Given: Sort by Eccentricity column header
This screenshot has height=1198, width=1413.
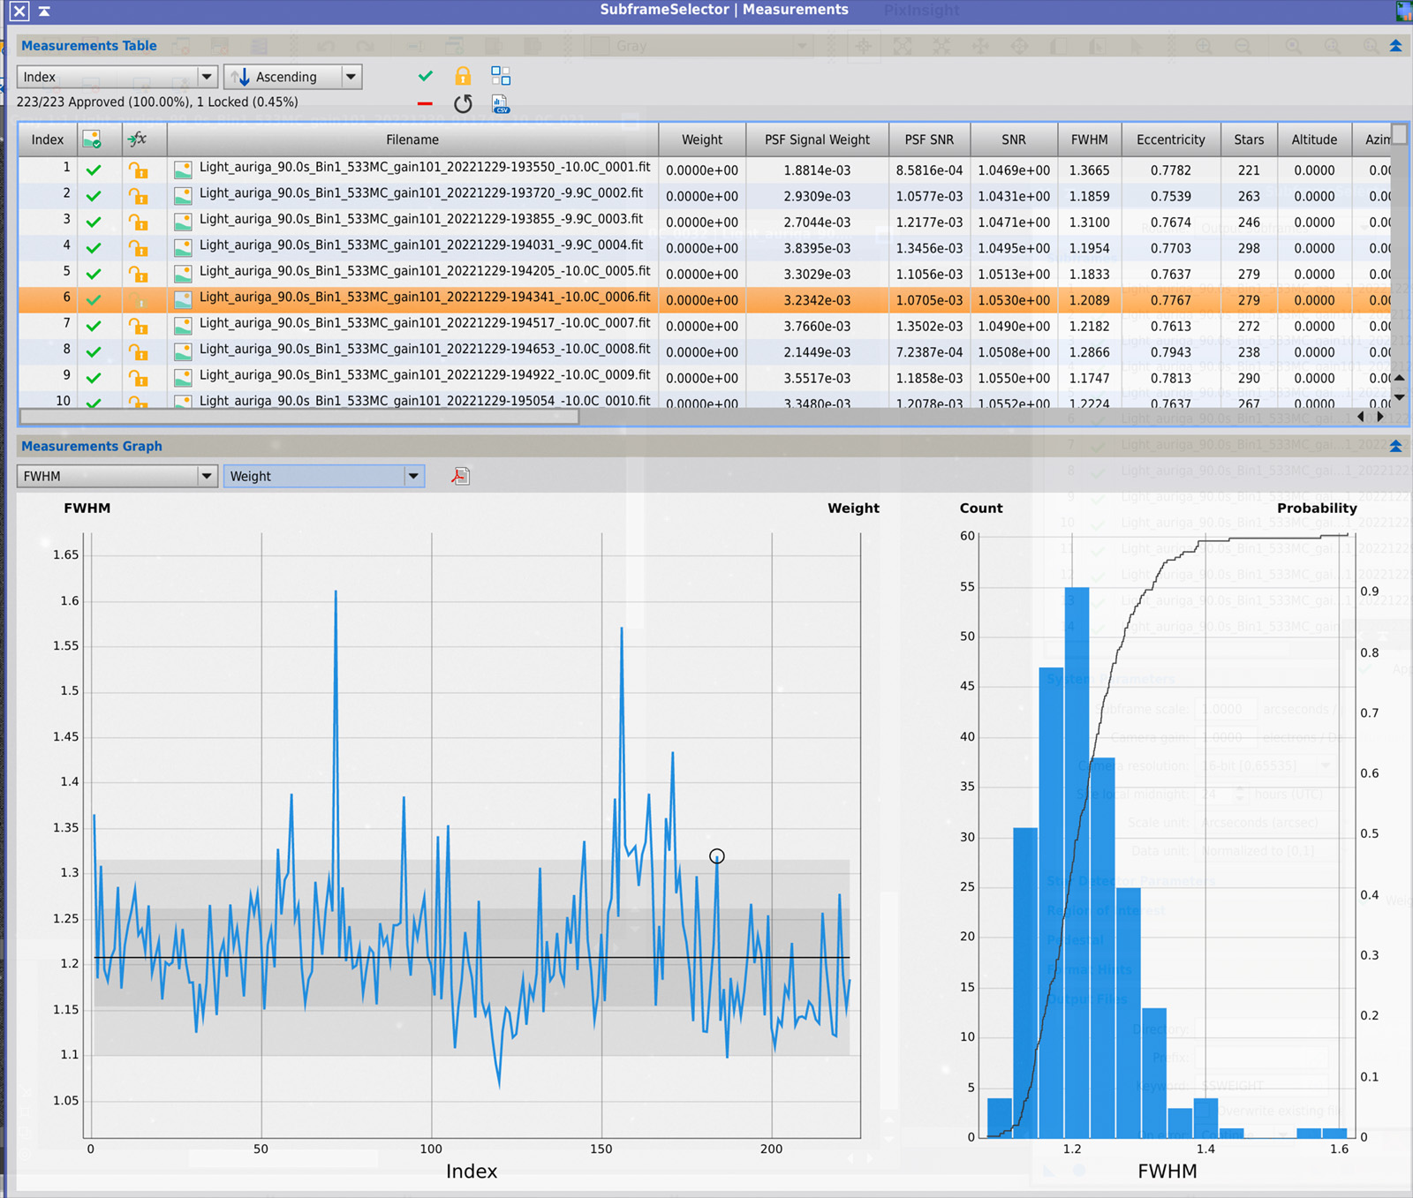Looking at the screenshot, I should [x=1170, y=139].
